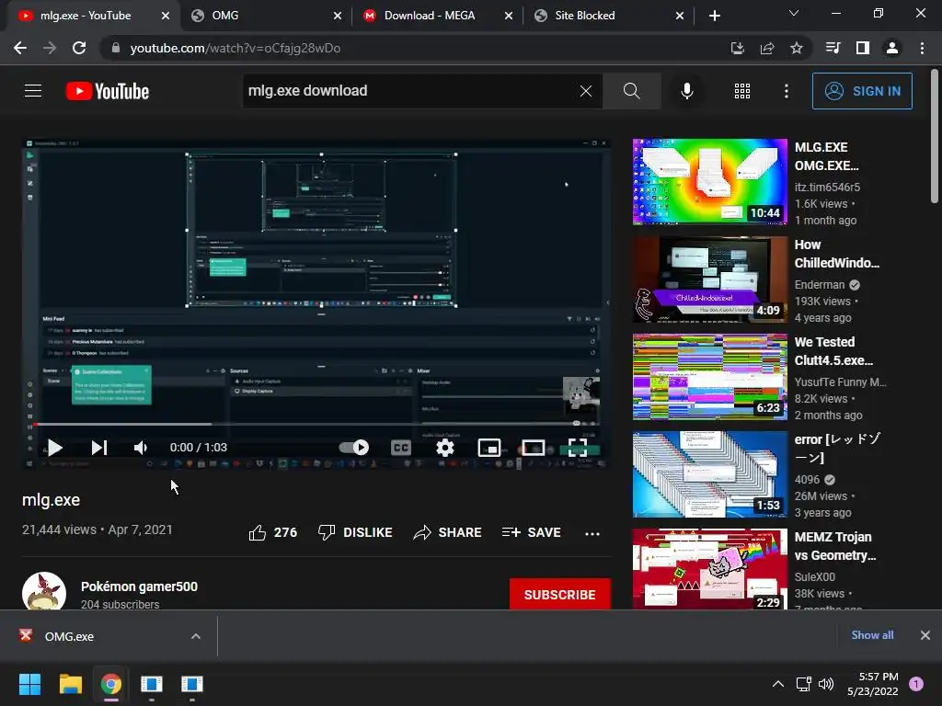Switch to the Site Blocked tab

click(x=584, y=16)
